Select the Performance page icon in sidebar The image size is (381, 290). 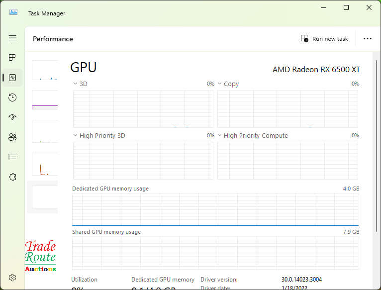[12, 78]
